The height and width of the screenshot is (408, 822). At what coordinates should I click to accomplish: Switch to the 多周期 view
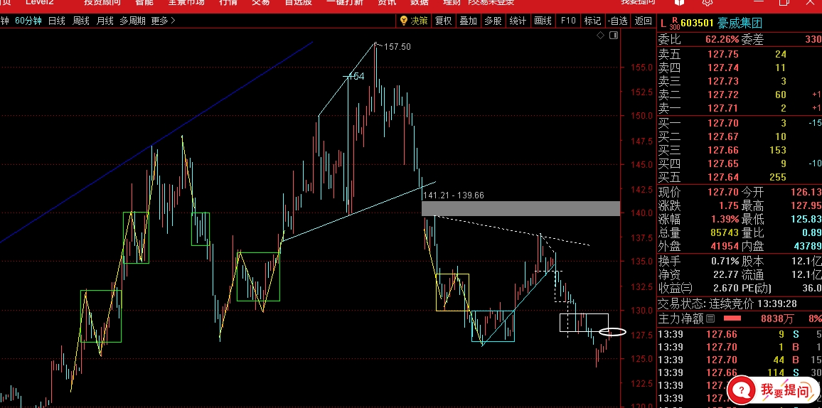point(133,21)
